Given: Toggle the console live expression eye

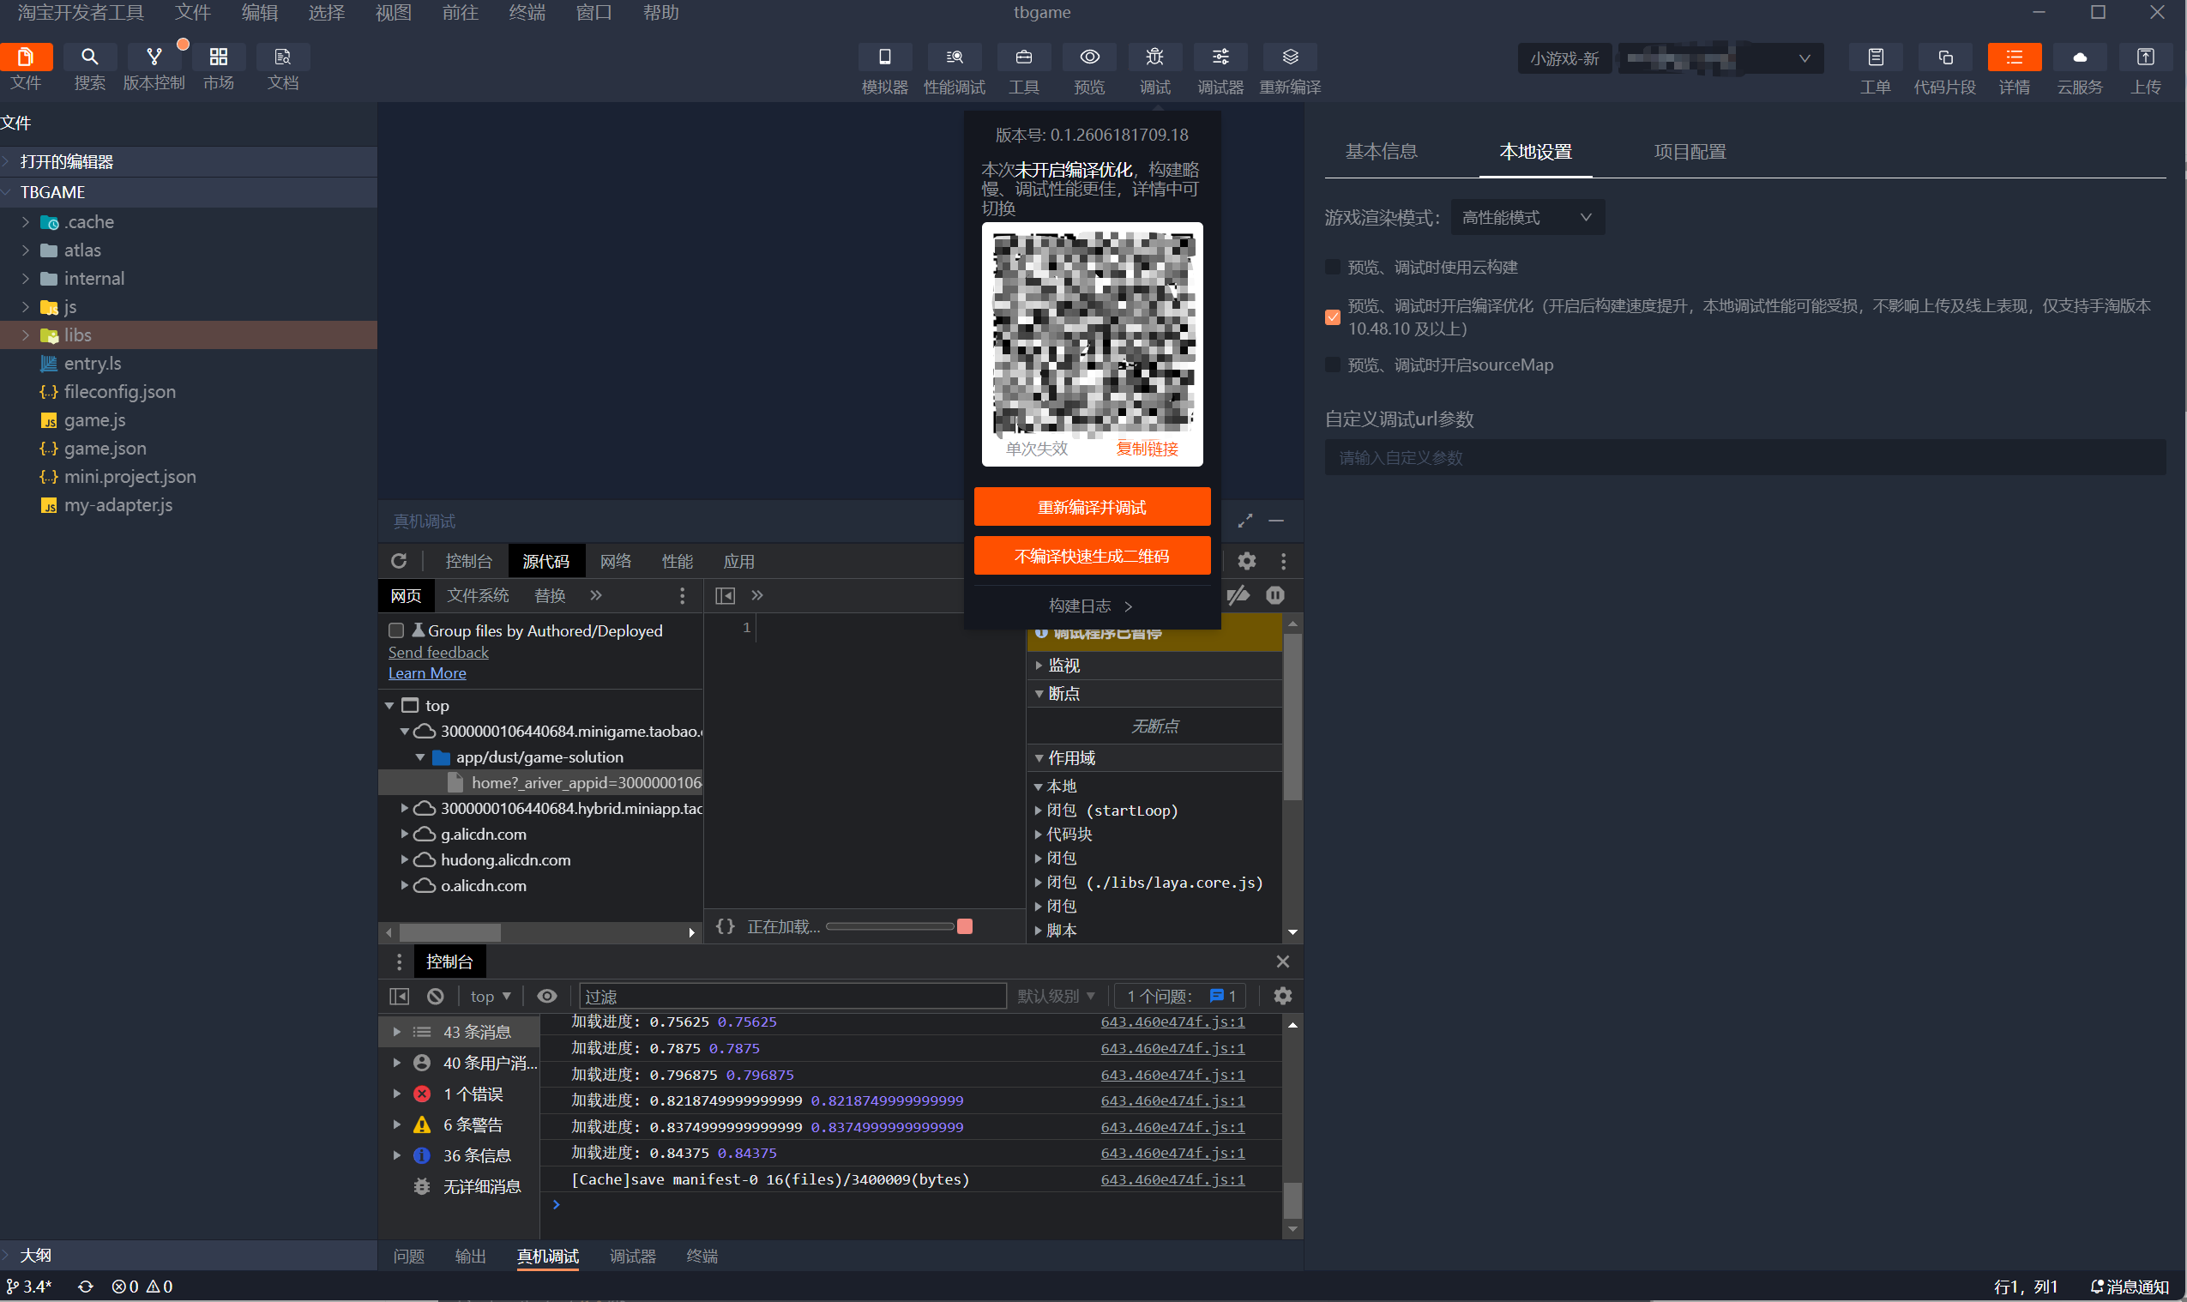Looking at the screenshot, I should [546, 996].
